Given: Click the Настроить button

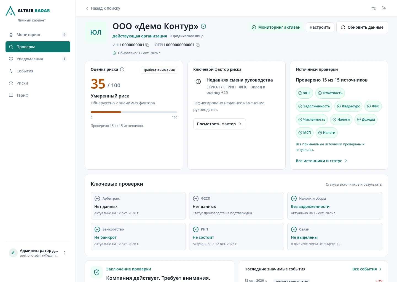Looking at the screenshot, I should coord(320,27).
